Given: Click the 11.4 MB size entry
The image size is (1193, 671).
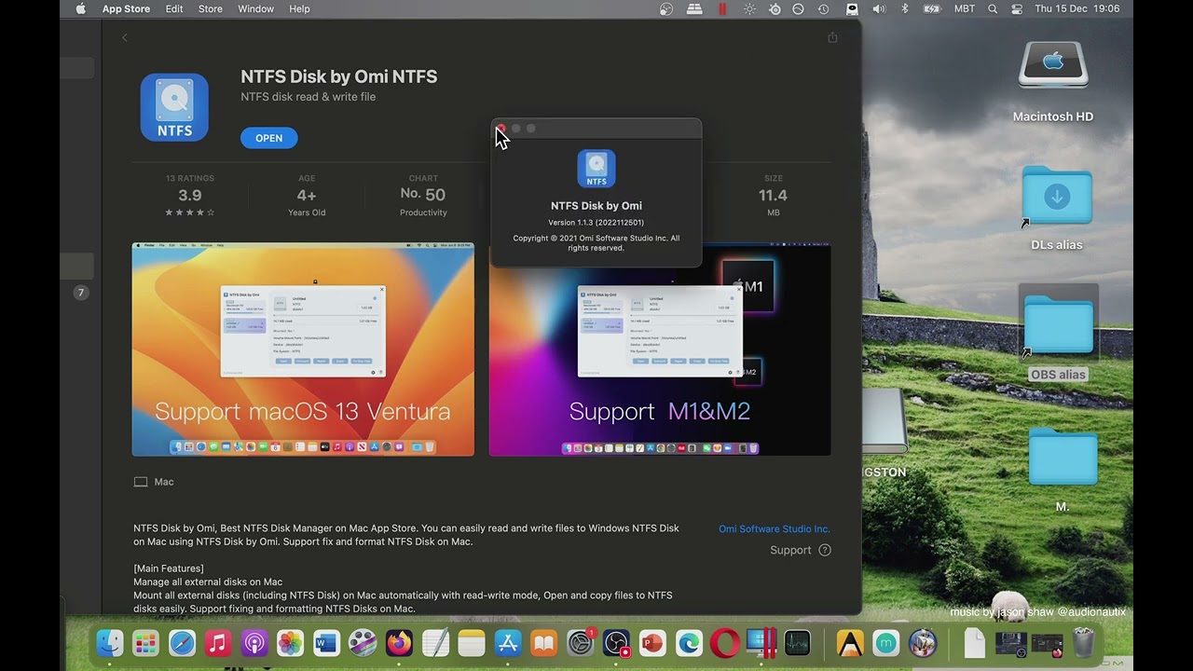Looking at the screenshot, I should [774, 196].
